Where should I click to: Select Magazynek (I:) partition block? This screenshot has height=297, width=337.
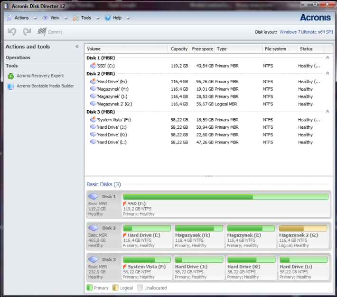click(251, 236)
